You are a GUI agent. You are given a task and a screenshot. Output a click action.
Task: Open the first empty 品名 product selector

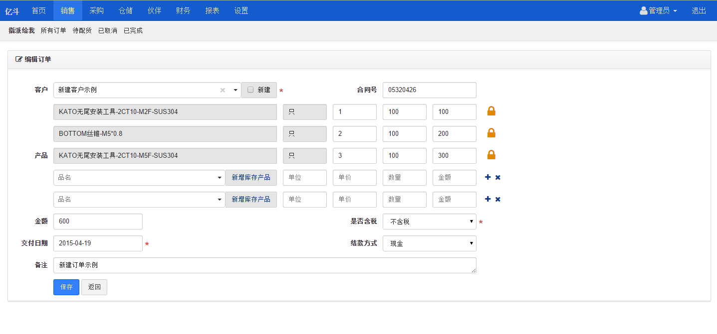pyautogui.click(x=139, y=178)
